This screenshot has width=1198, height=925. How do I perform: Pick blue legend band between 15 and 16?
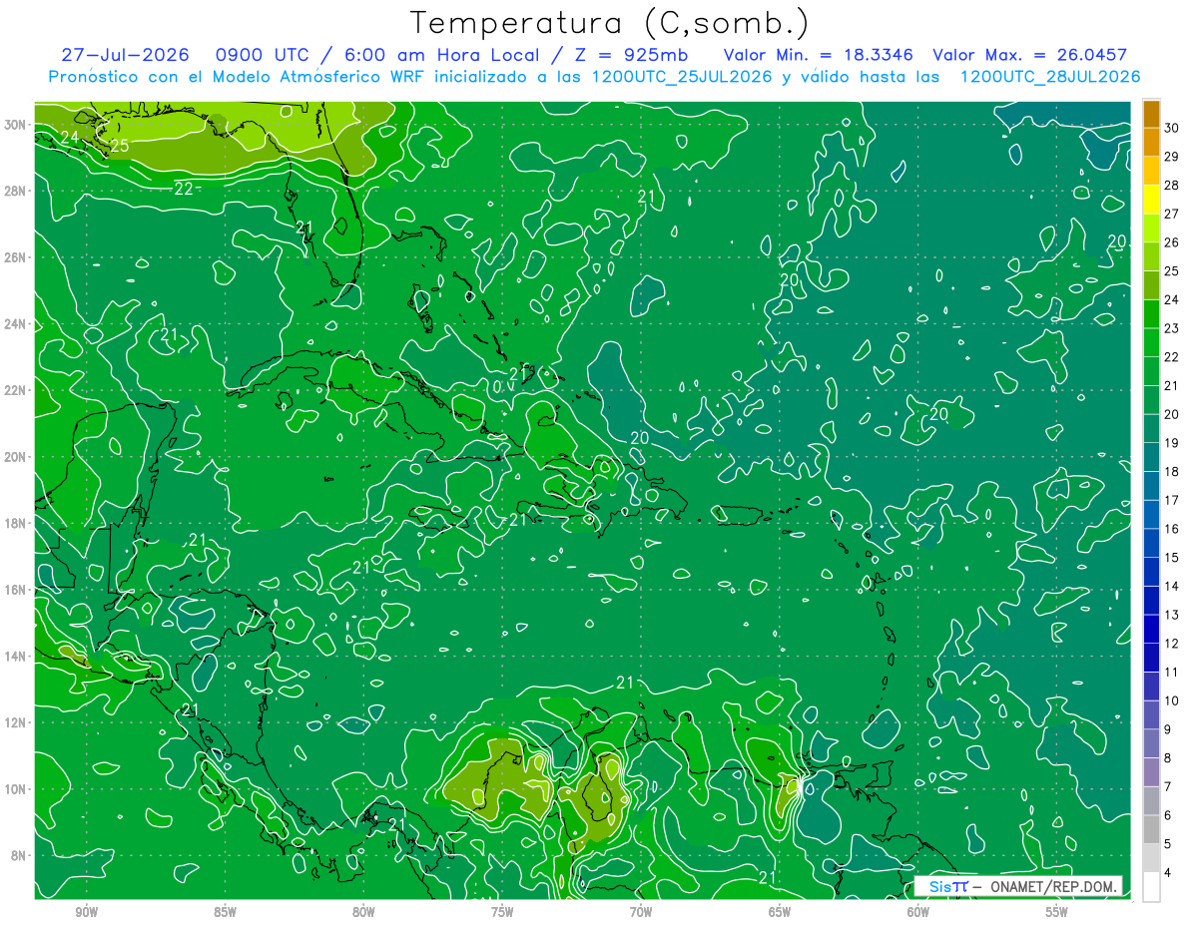[1151, 543]
